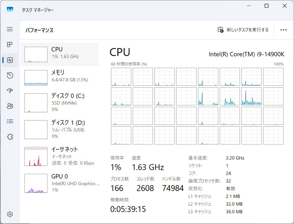This screenshot has width=294, height=224.
Task: Select GPU 0 Intel UHD Graphics entry
Action: click(x=60, y=183)
